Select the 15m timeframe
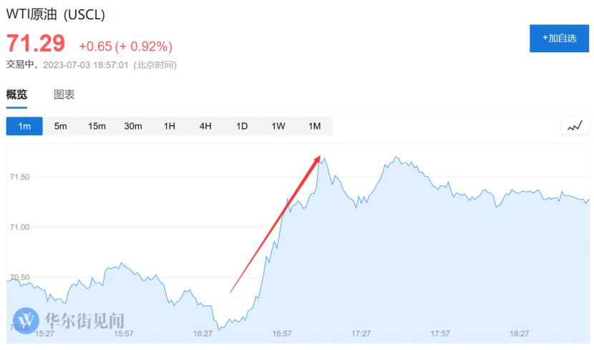 tap(97, 126)
